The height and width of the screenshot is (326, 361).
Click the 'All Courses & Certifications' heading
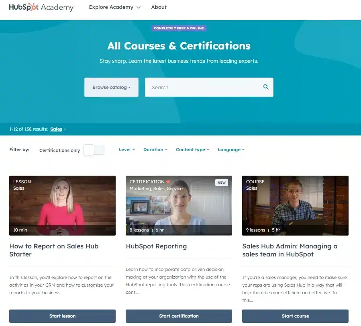tap(179, 46)
